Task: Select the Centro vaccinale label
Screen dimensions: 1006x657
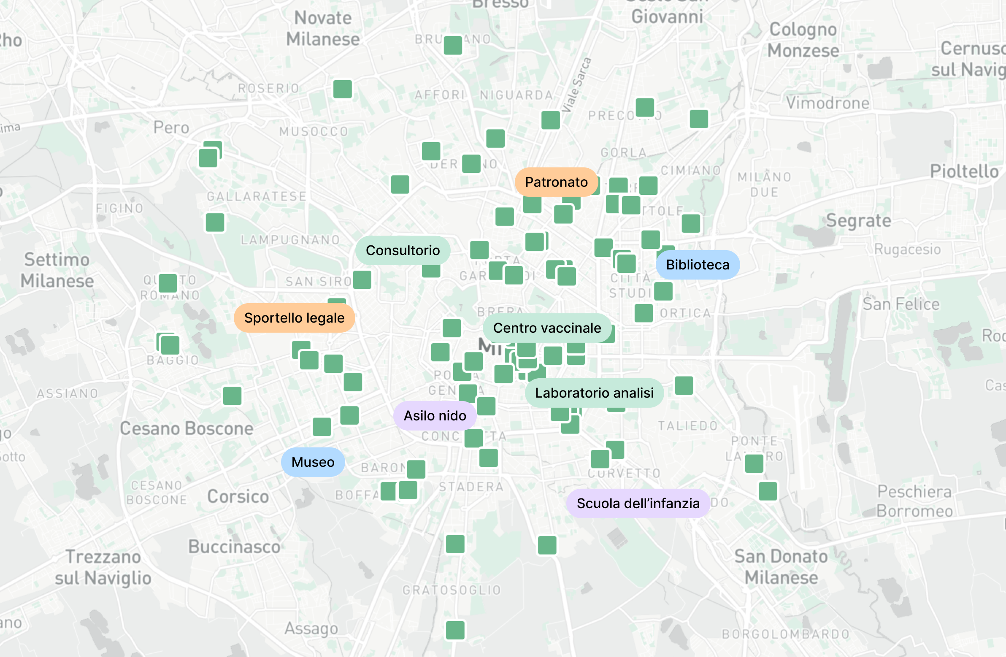Action: (x=547, y=328)
